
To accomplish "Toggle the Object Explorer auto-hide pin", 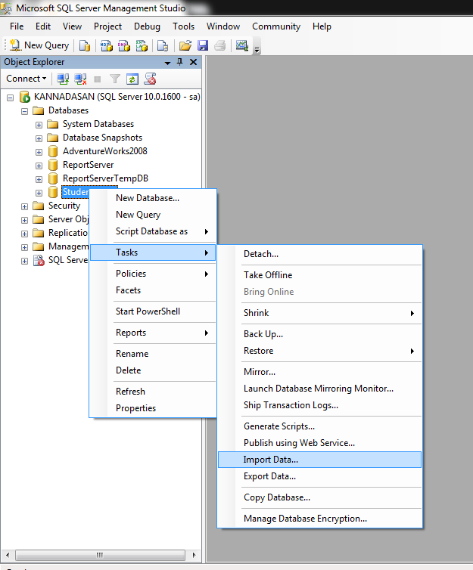I will tap(180, 62).
